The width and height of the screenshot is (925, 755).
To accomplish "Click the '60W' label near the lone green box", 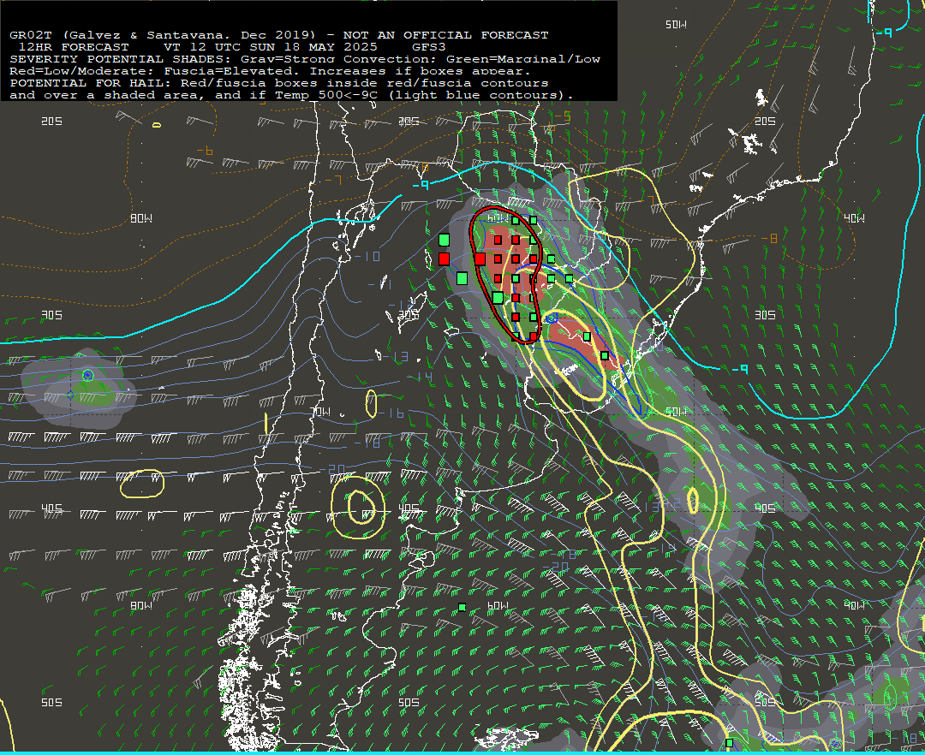I will tap(498, 606).
